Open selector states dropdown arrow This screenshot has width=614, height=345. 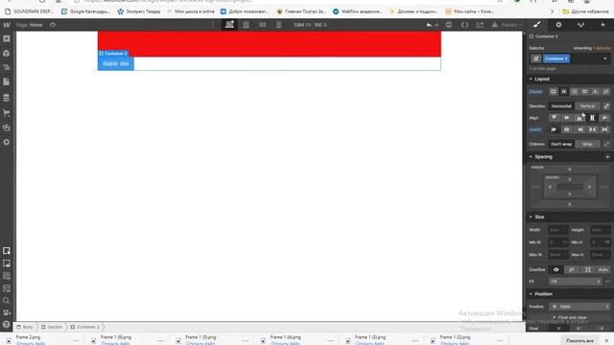pos(605,58)
